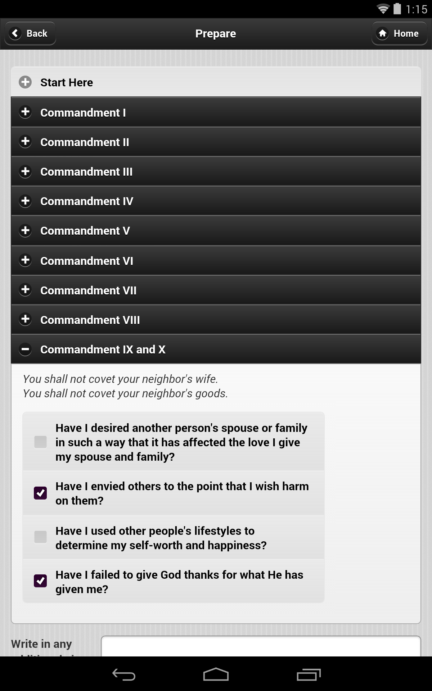Tap the Android home navigation icon

216,674
